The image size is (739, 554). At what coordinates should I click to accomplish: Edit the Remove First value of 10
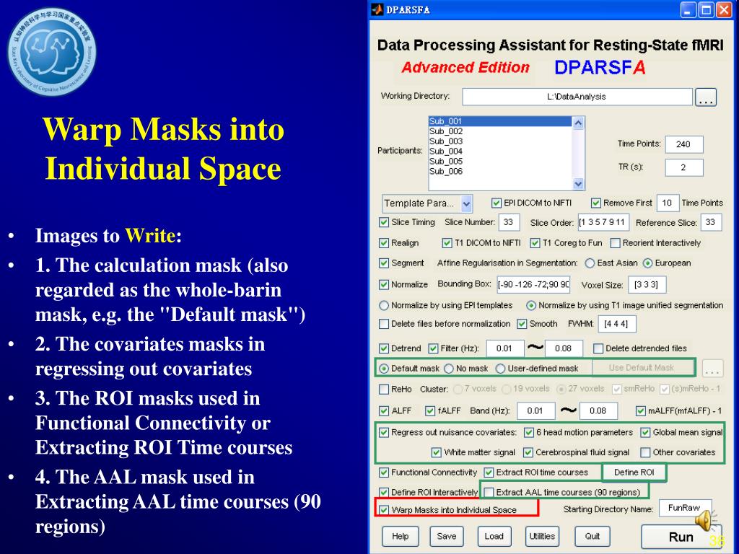[667, 203]
